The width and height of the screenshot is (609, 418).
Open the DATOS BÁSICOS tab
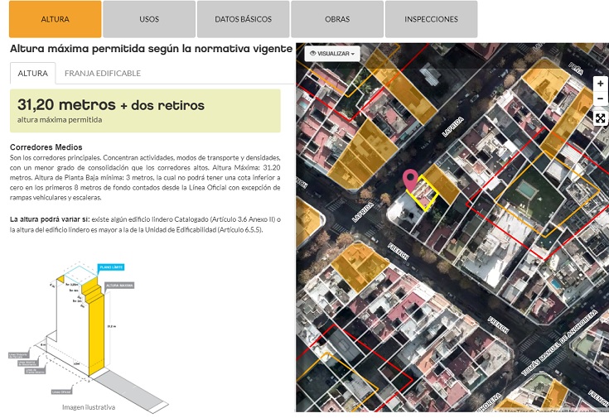(x=244, y=19)
